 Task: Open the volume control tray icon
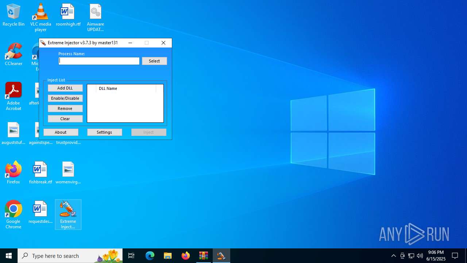point(420,256)
